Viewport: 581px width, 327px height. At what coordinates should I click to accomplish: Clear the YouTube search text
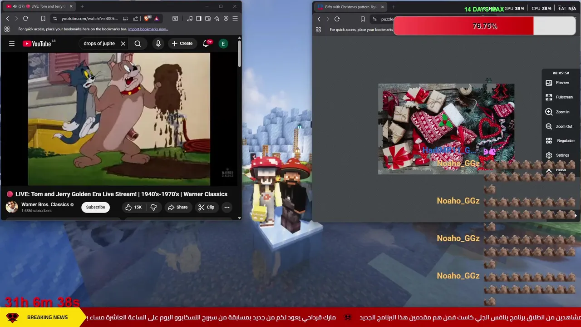(123, 44)
